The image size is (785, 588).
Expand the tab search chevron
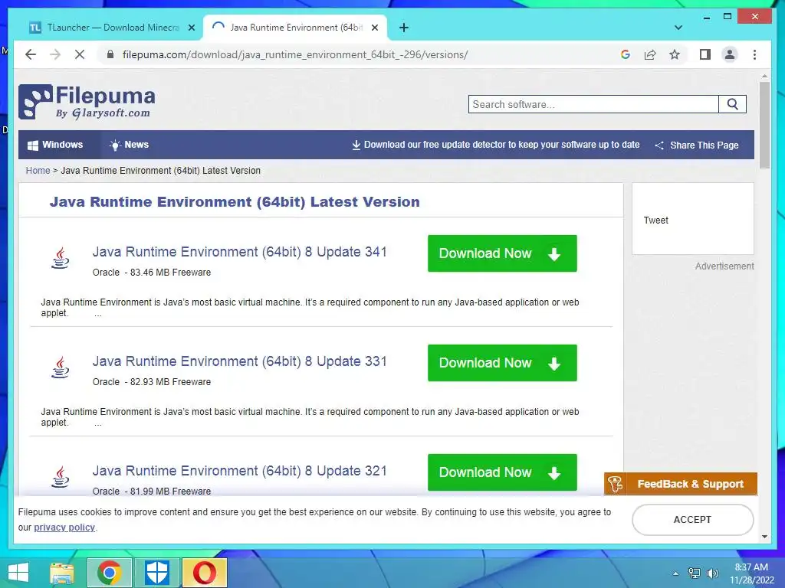pyautogui.click(x=678, y=28)
